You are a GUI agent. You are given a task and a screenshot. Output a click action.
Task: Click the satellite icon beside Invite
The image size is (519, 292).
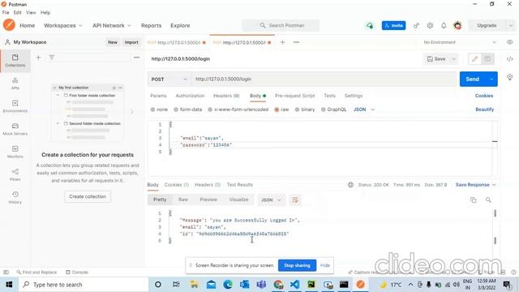tap(416, 25)
